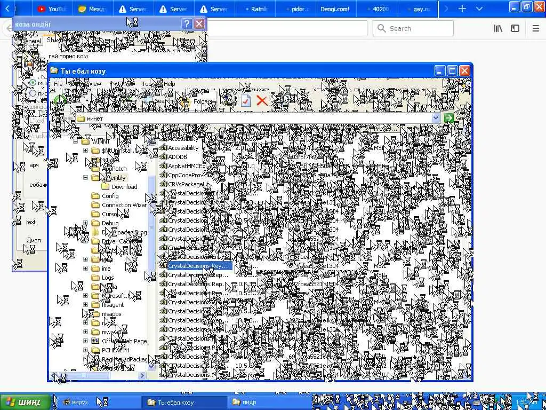Screen dimensions: 546x410
Task: Click the tree pane scroll left arrow
Action: click(53, 375)
